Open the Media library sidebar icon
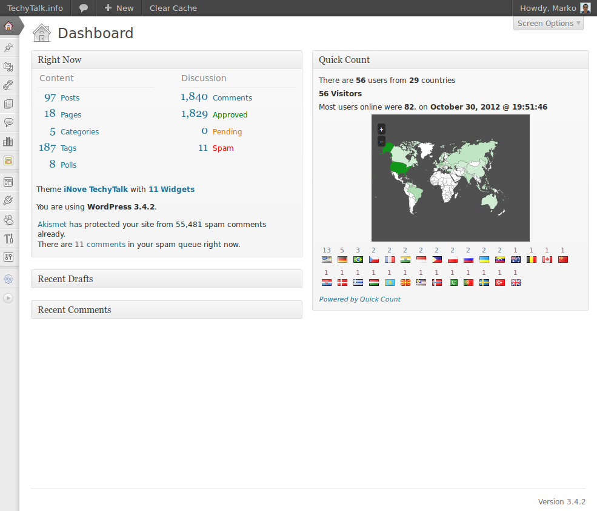This screenshot has width=597, height=511. tap(8, 66)
